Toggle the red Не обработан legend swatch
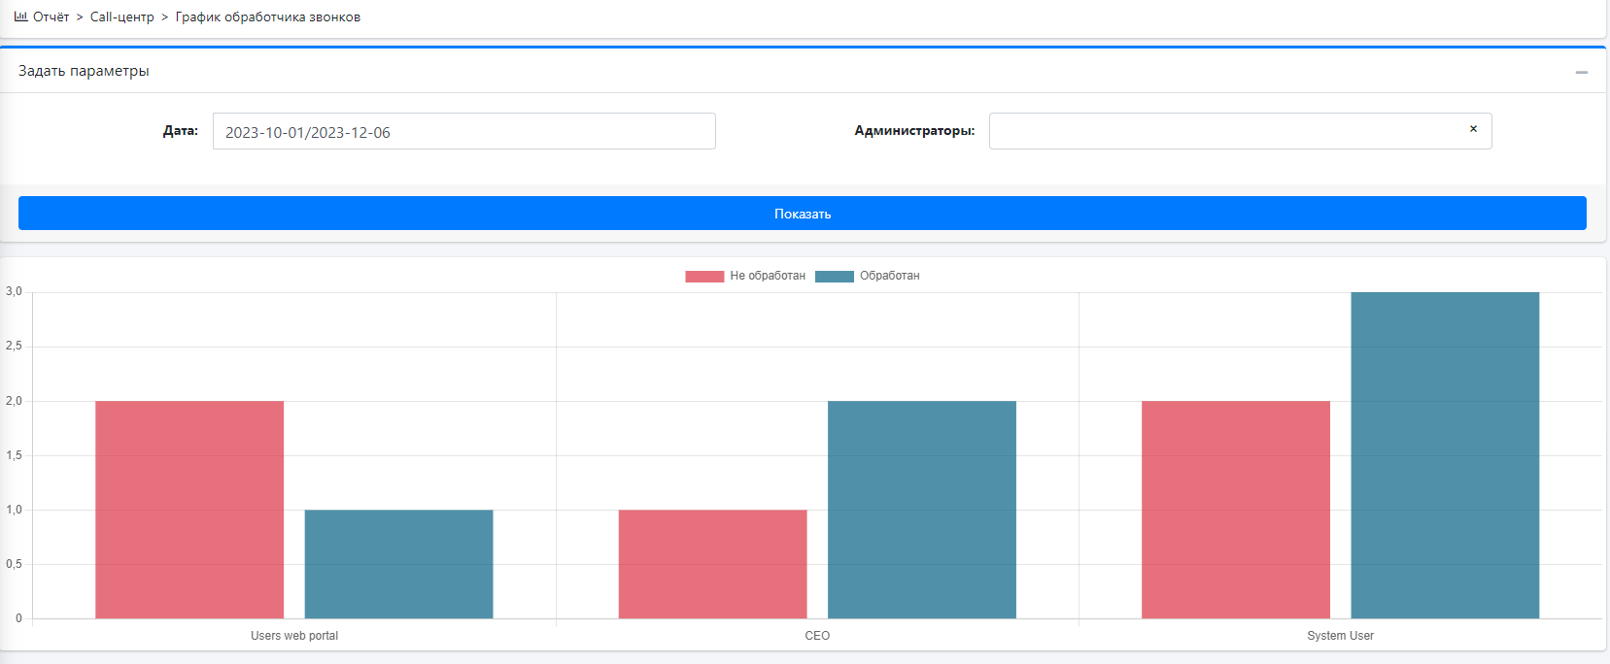 [x=704, y=277]
